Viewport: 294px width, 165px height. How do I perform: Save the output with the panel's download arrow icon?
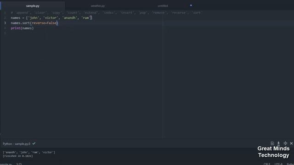(279, 143)
